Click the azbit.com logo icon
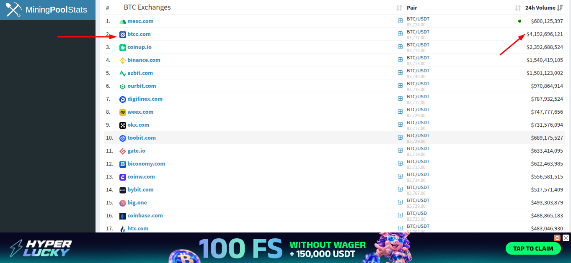Image resolution: width=571 pixels, height=263 pixels. pos(123,73)
